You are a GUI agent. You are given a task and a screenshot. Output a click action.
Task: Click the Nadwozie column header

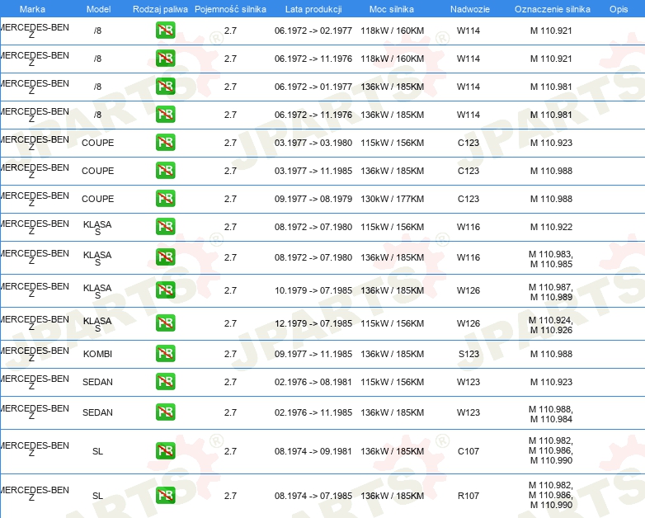[470, 9]
